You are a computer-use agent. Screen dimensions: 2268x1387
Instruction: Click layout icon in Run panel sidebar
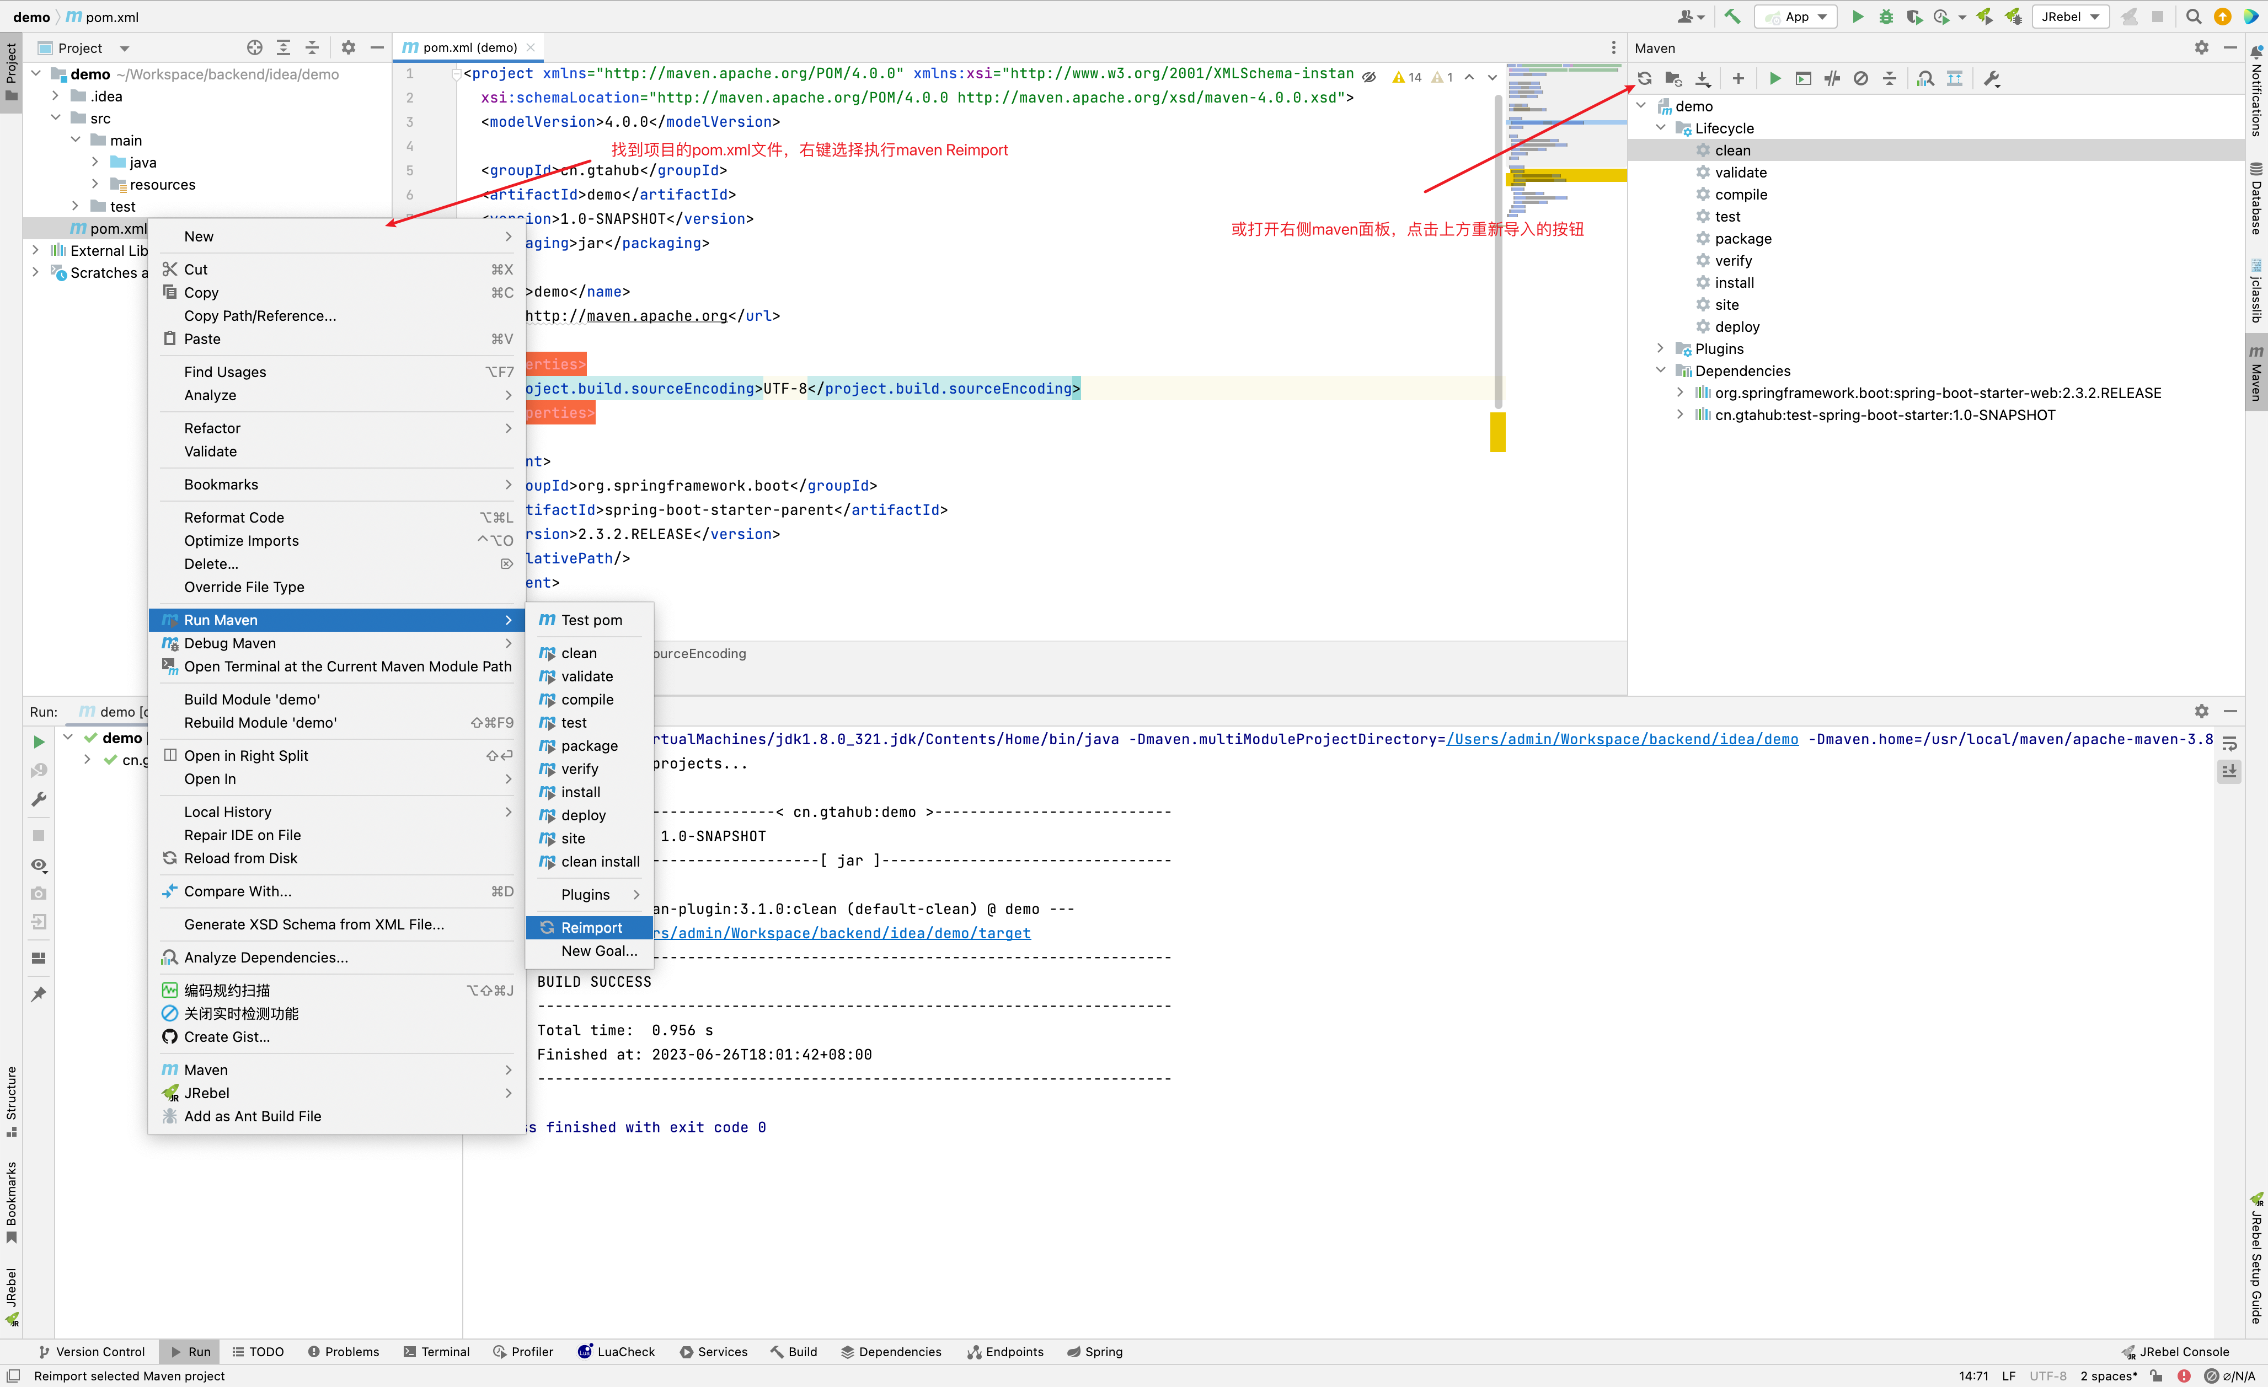pyautogui.click(x=39, y=959)
